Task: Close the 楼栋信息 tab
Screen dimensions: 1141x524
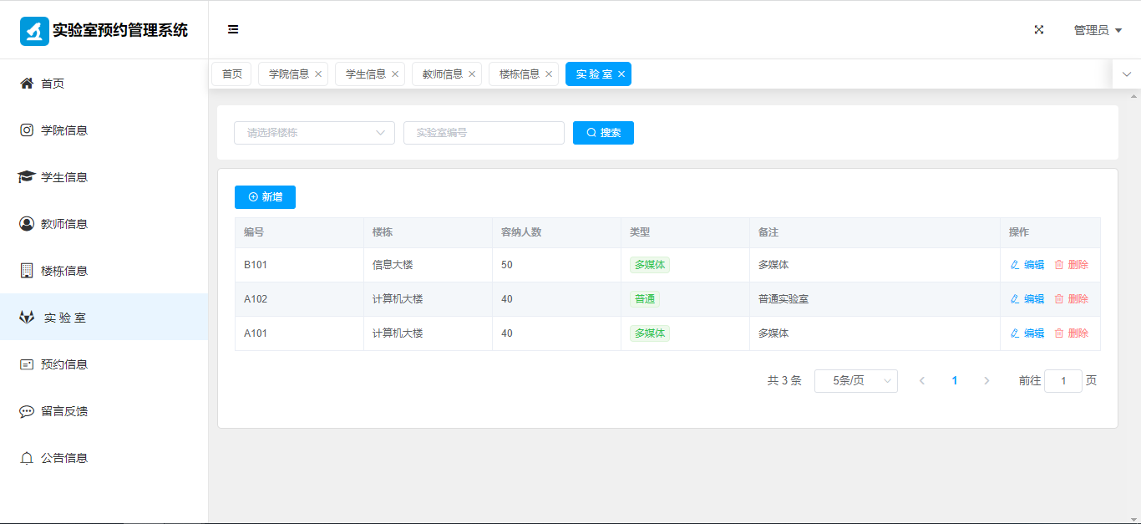Action: (549, 74)
